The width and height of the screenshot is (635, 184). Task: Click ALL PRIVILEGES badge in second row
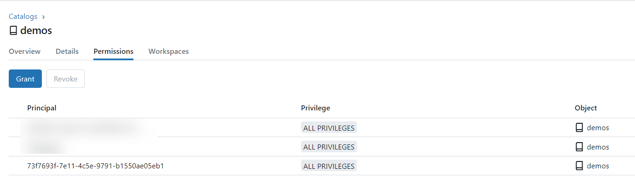coord(329,147)
